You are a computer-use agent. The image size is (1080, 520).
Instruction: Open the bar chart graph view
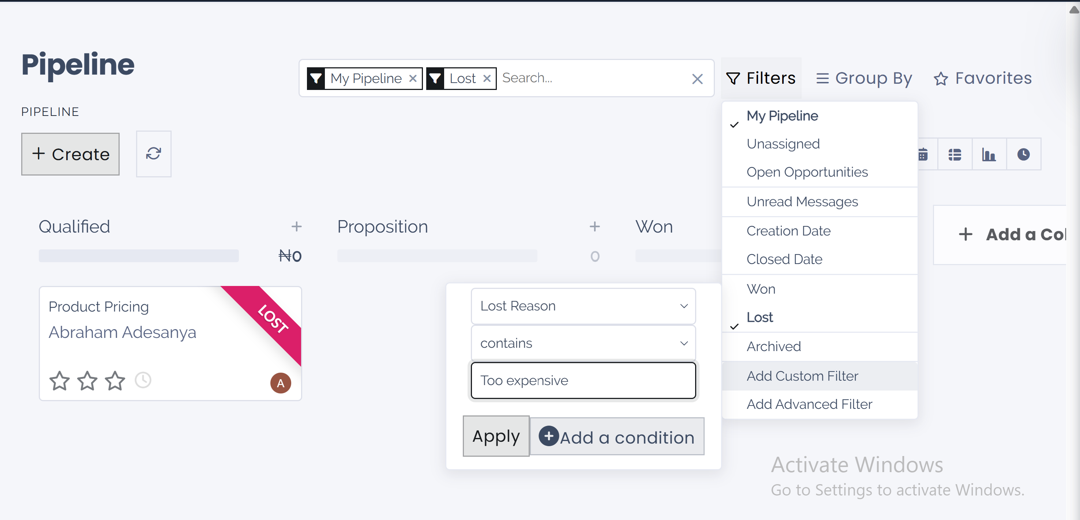coord(989,154)
